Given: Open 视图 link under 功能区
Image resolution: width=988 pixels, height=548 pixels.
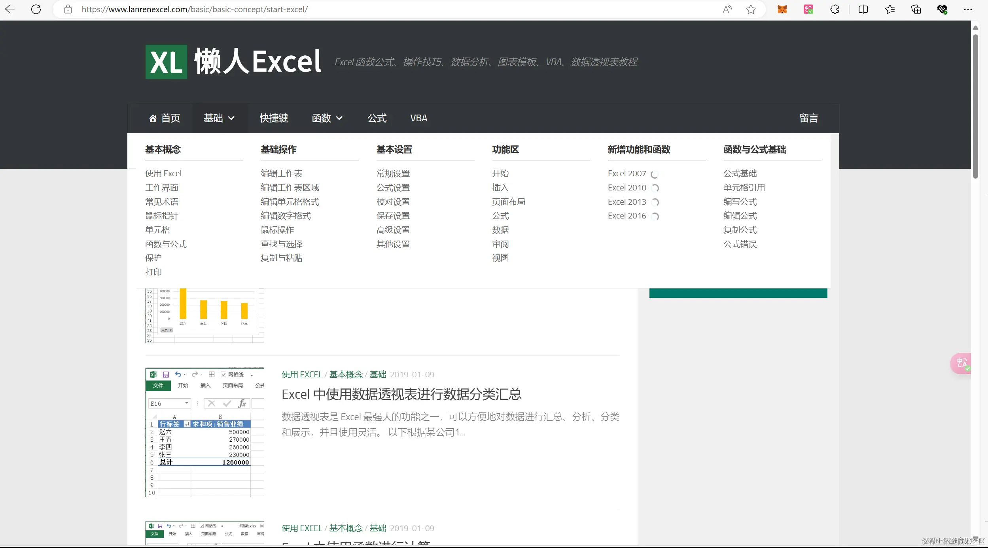Looking at the screenshot, I should coord(500,258).
